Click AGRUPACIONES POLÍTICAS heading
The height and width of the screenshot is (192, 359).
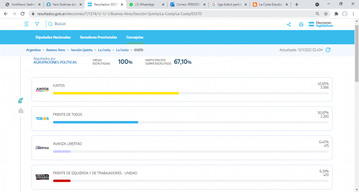[55, 63]
